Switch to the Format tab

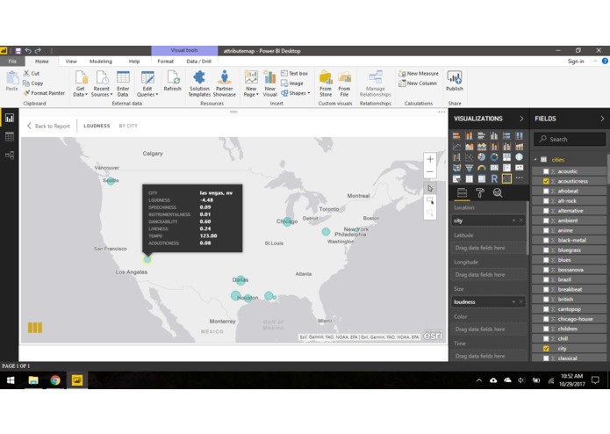click(x=165, y=61)
